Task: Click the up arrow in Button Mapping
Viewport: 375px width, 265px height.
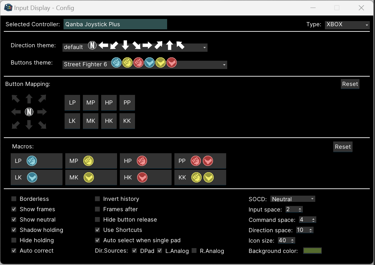Action: (29, 99)
